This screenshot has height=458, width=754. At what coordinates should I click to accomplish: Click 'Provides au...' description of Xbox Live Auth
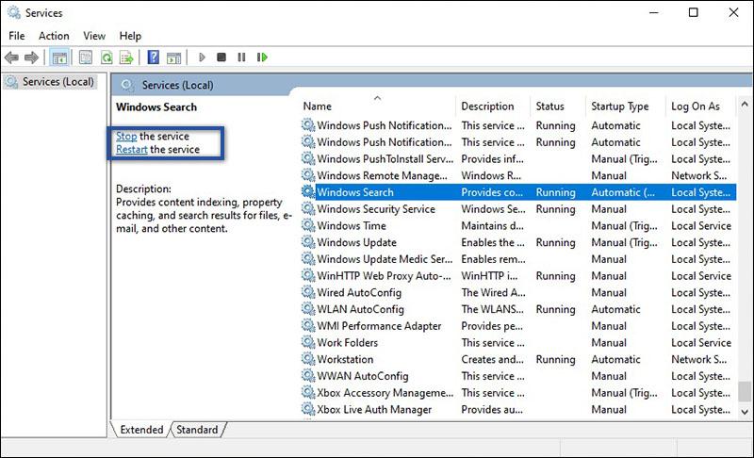tap(492, 409)
